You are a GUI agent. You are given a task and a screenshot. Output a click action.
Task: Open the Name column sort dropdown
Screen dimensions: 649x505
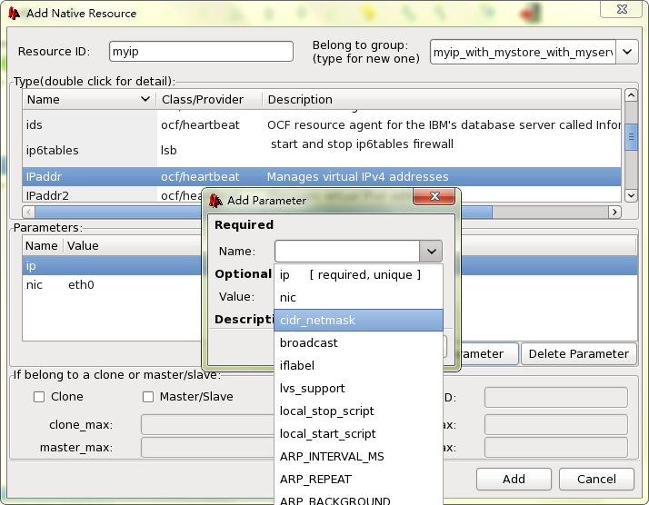(x=145, y=99)
